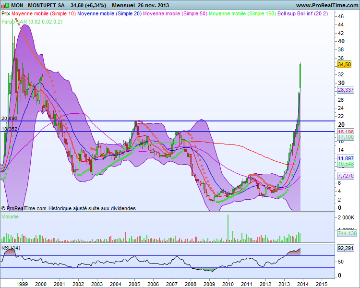Click the 2001 year on time axis

pyautogui.click(x=60, y=284)
